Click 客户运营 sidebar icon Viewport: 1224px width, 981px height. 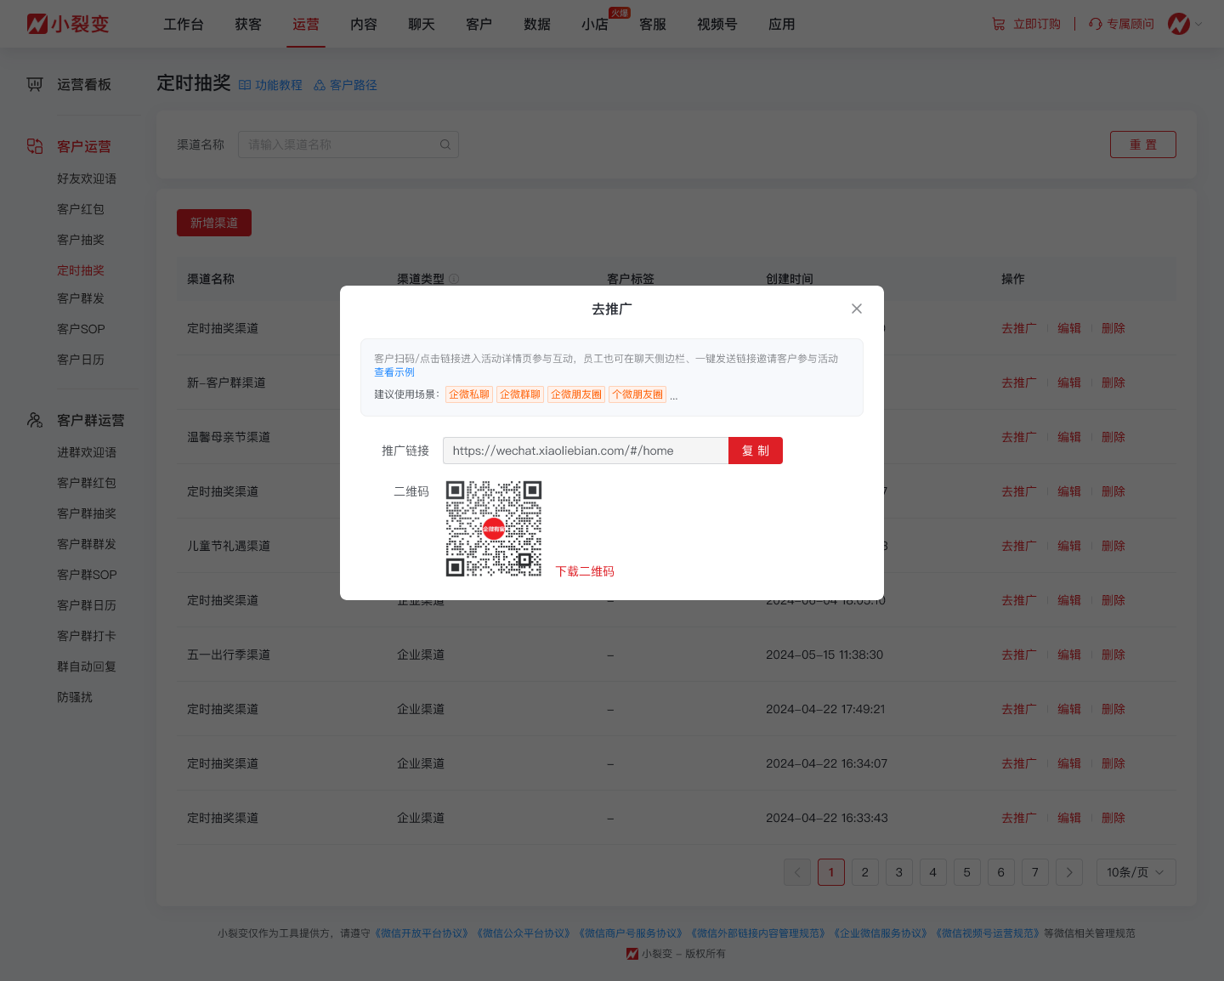35,146
